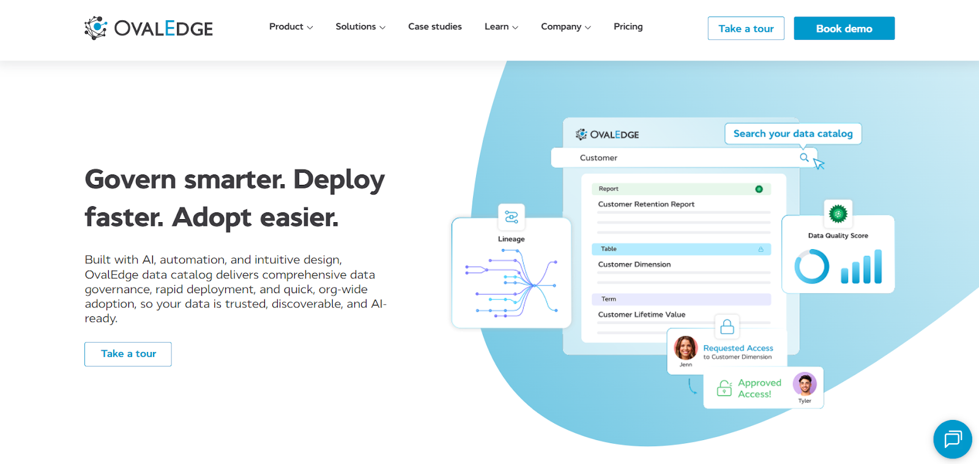979x464 pixels.
Task: Expand the Learn menu
Action: (x=501, y=26)
